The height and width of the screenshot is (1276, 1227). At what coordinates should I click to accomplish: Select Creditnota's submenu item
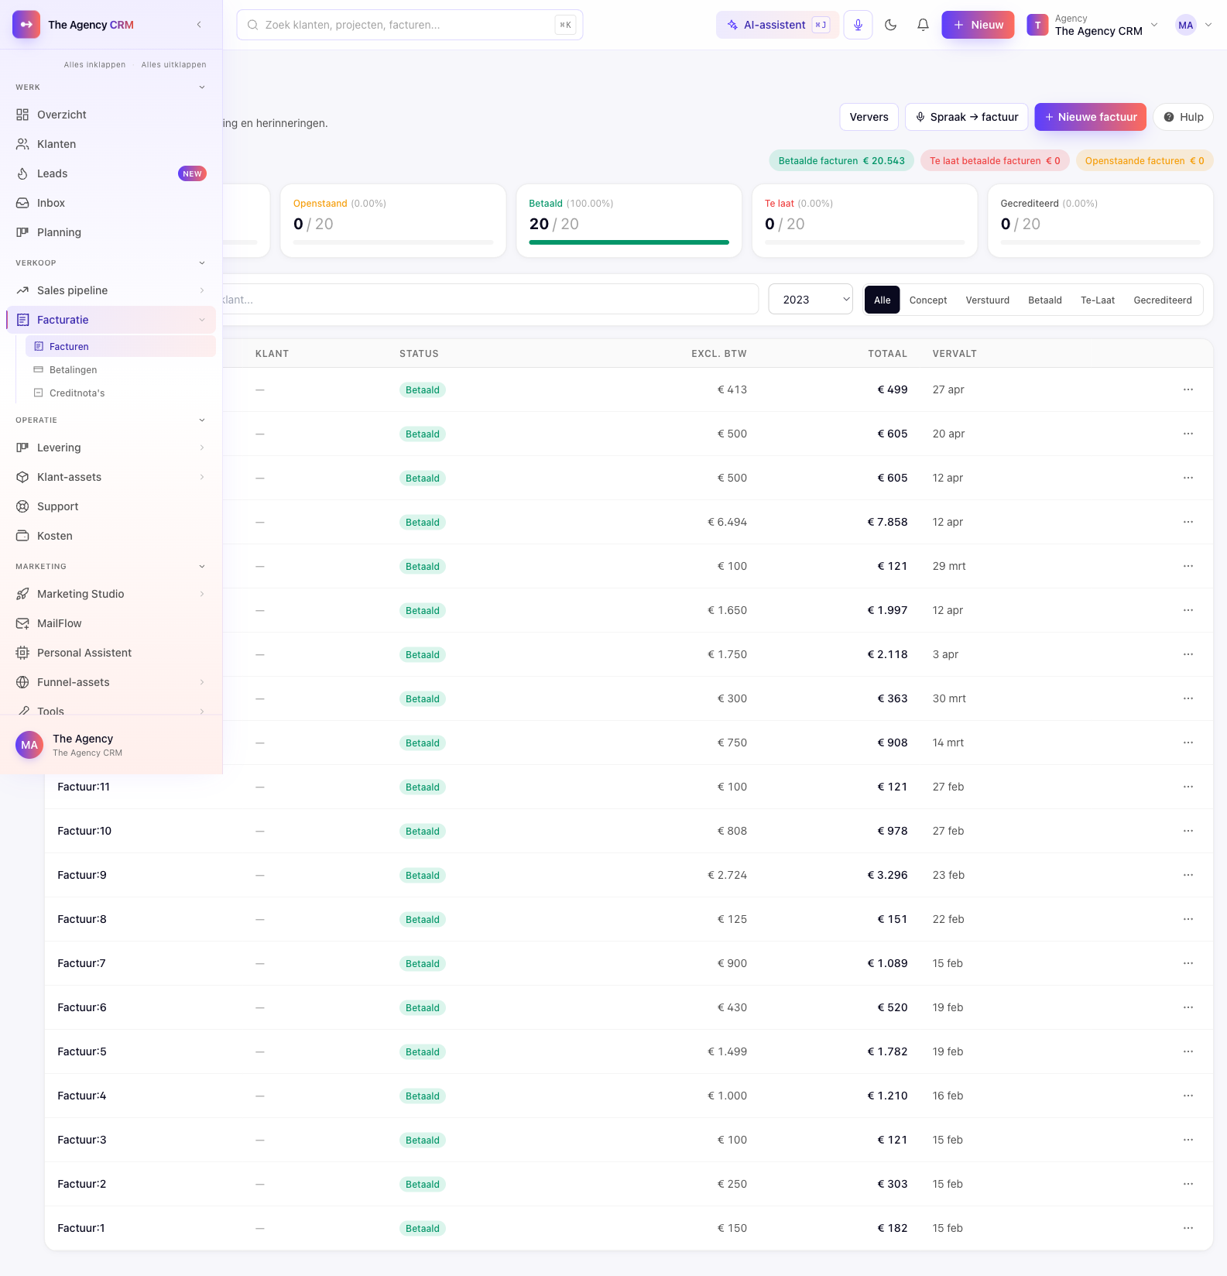[x=121, y=393]
